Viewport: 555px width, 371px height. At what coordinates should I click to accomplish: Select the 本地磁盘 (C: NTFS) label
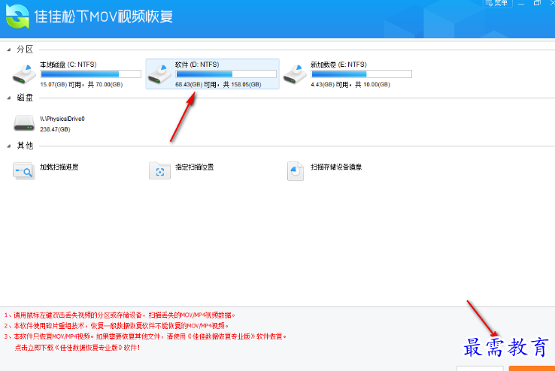click(x=68, y=65)
